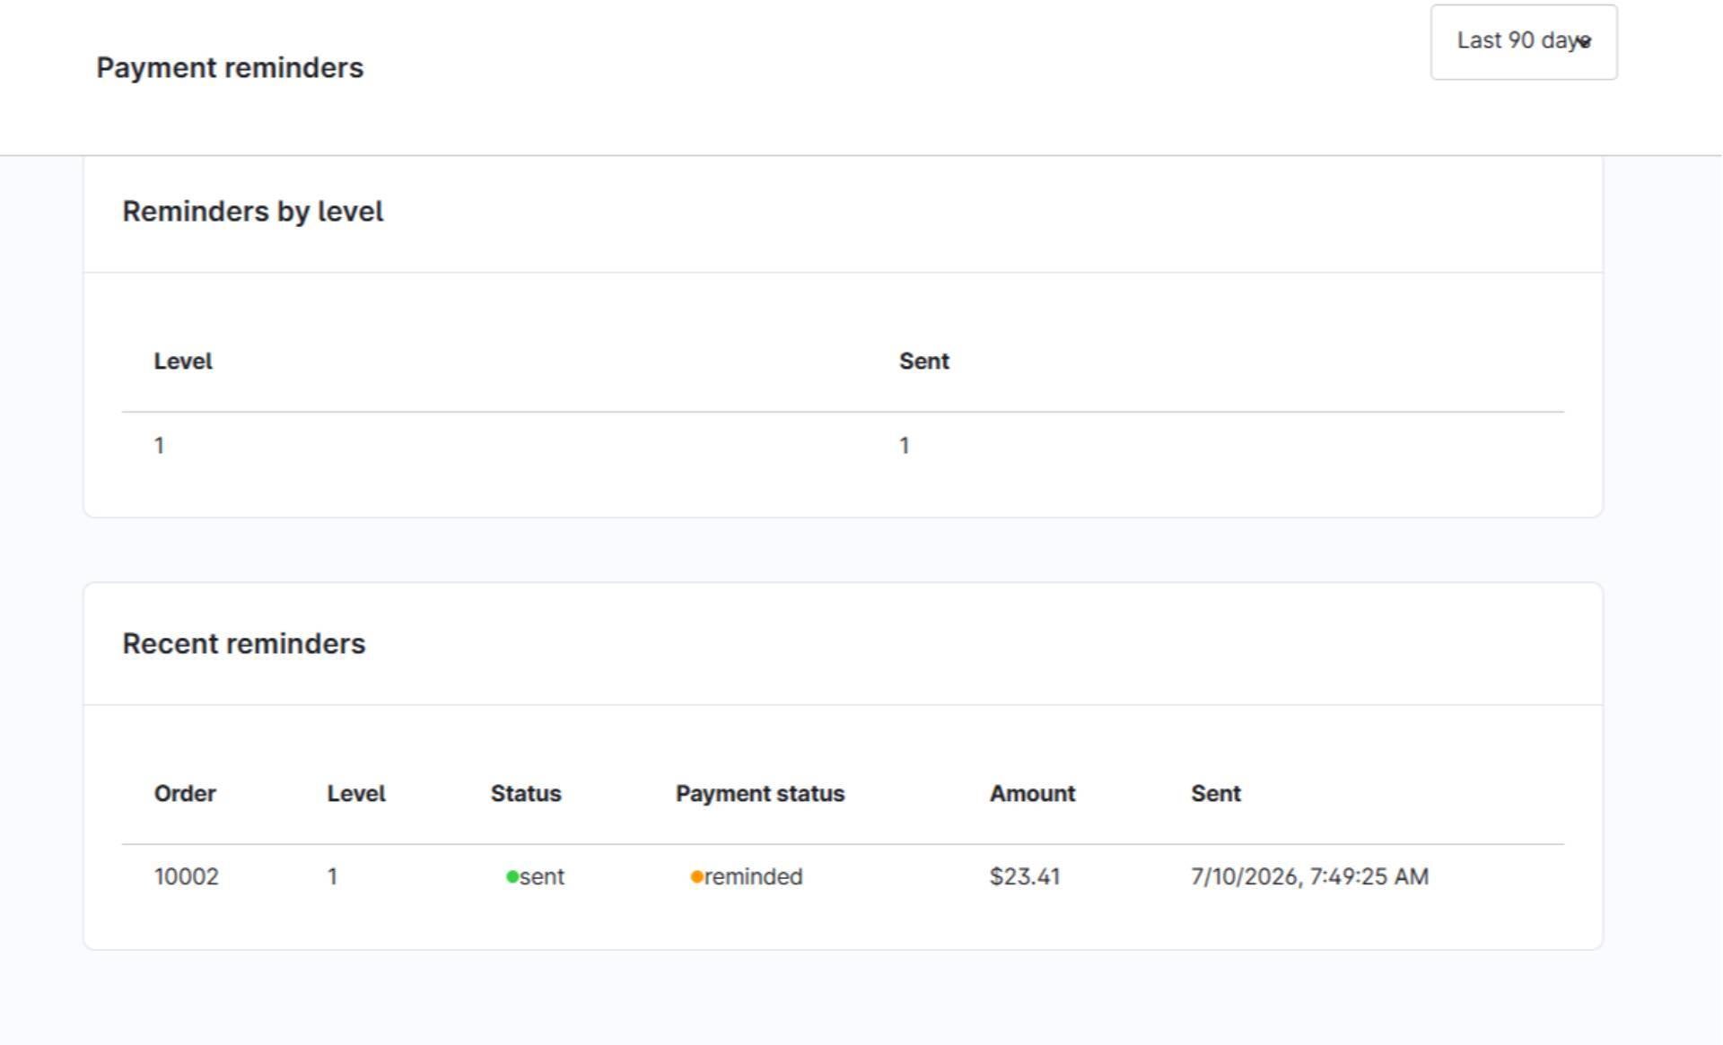Click the Amount column header
The height and width of the screenshot is (1045, 1723).
point(1032,794)
